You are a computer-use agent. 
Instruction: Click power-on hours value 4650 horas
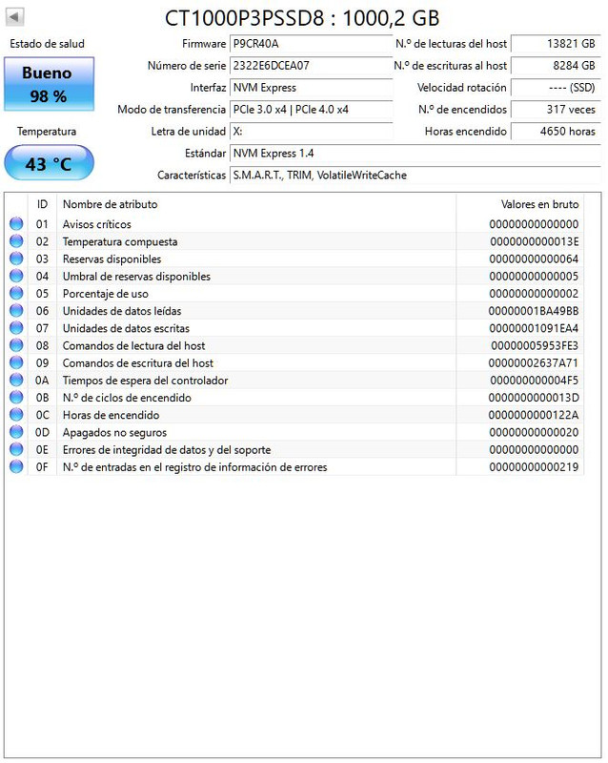[x=556, y=132]
